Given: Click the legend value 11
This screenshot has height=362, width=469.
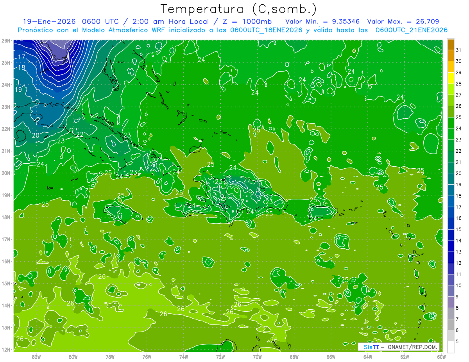Looking at the screenshot, I should 459,274.
